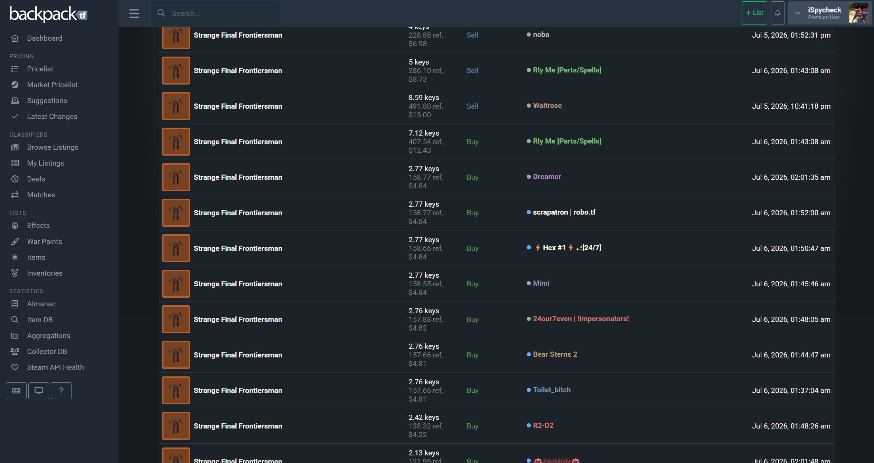Open the Collector DB menu item
Screen dimensions: 874x463
point(47,352)
